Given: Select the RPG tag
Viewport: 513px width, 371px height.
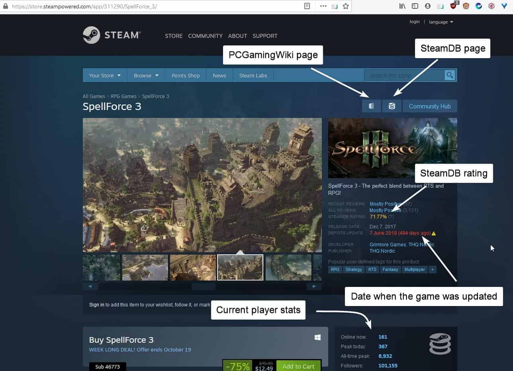Looking at the screenshot, I should (x=335, y=269).
